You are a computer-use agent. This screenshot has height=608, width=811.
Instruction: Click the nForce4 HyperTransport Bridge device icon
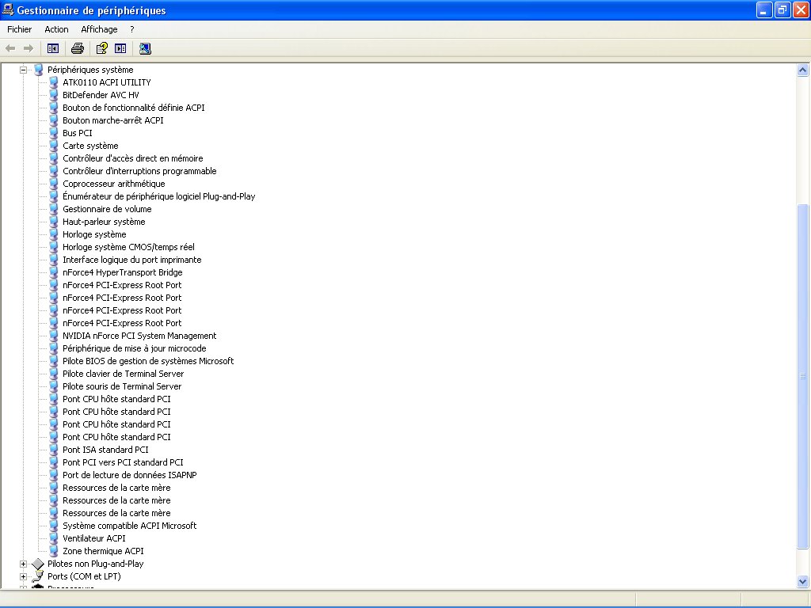click(x=53, y=272)
